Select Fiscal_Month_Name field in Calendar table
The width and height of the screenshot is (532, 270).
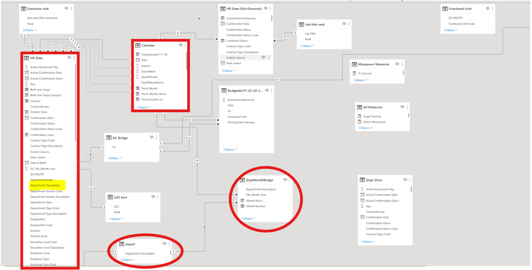tap(153, 94)
